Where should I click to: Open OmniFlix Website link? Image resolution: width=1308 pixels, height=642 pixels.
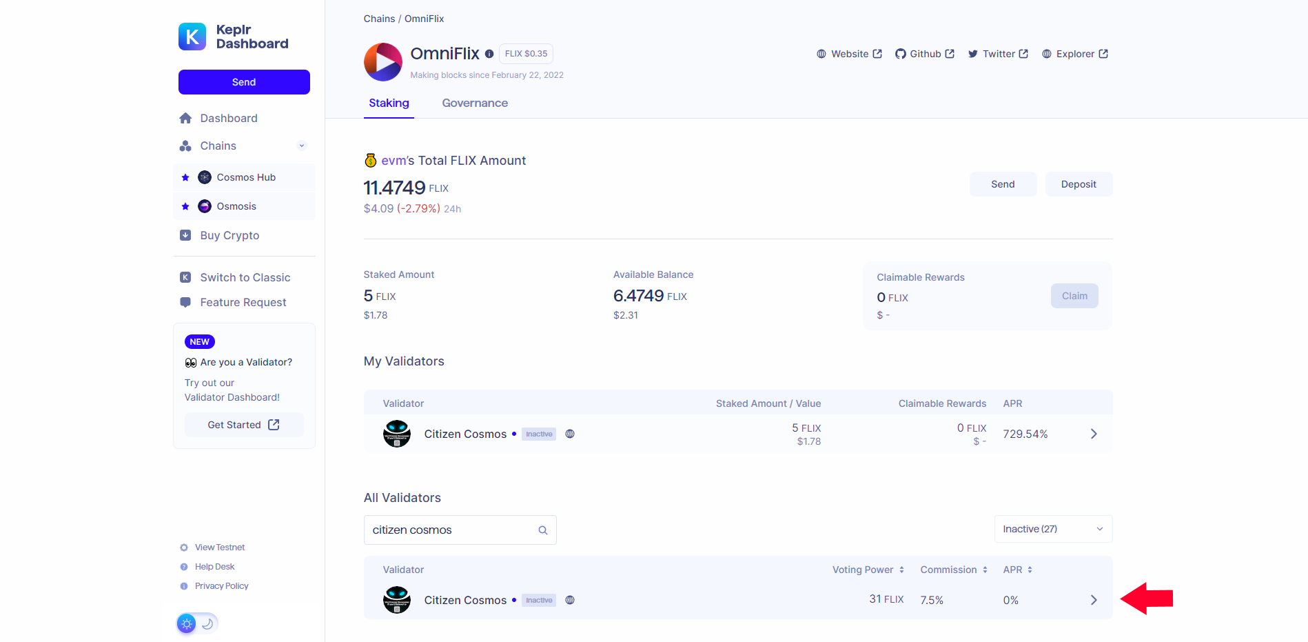coord(849,54)
